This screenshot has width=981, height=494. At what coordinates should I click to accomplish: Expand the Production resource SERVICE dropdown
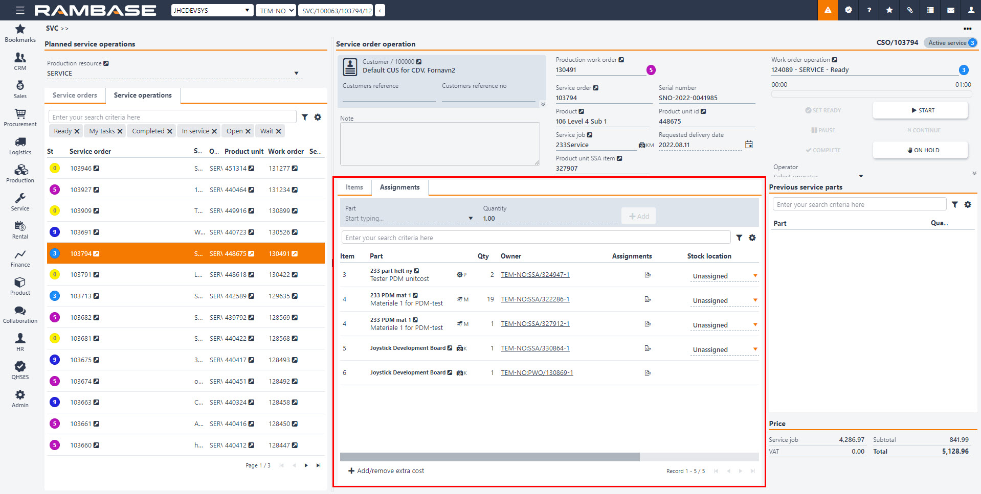pos(296,74)
